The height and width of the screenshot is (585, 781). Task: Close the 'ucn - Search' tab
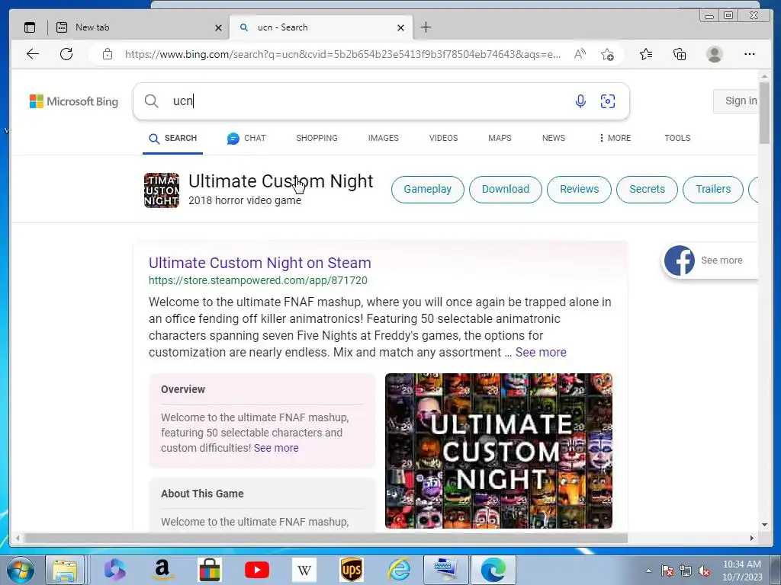[x=400, y=28]
